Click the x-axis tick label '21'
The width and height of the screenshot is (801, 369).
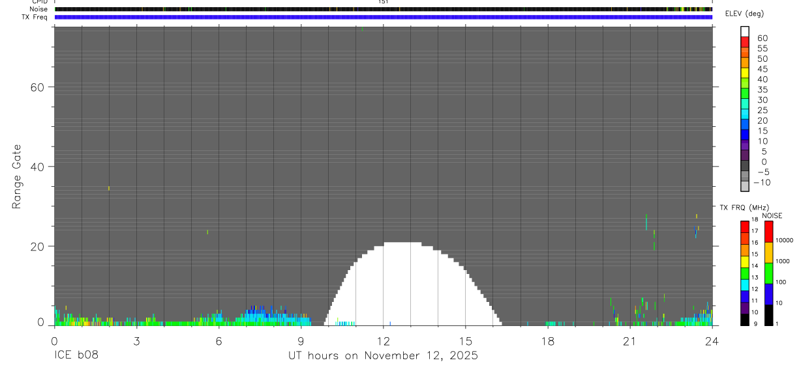pos(629,341)
